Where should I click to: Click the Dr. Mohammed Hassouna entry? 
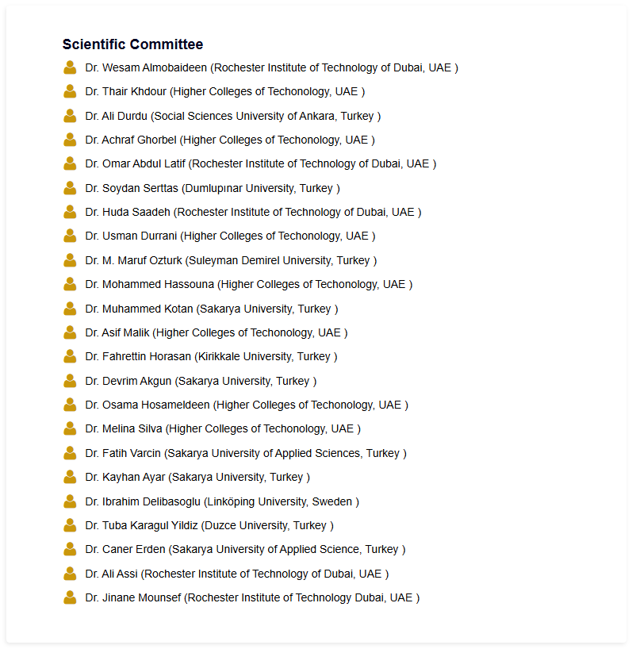248,284
